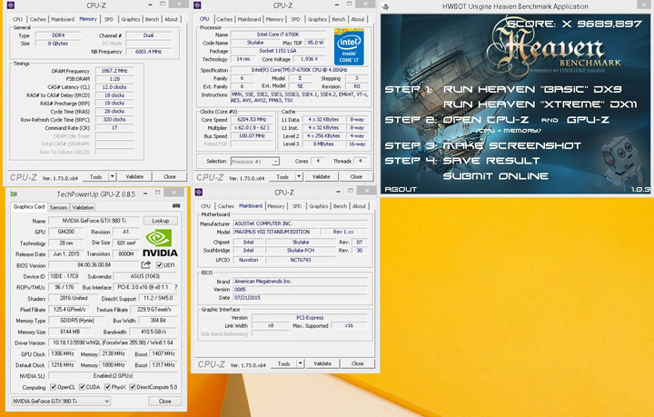Toggle the PhysX checkbox
The height and width of the screenshot is (417, 654).
coord(107,387)
